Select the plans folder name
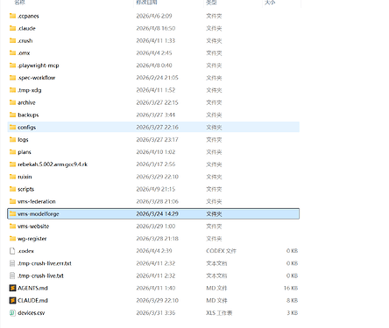The image size is (389, 328). [25, 152]
